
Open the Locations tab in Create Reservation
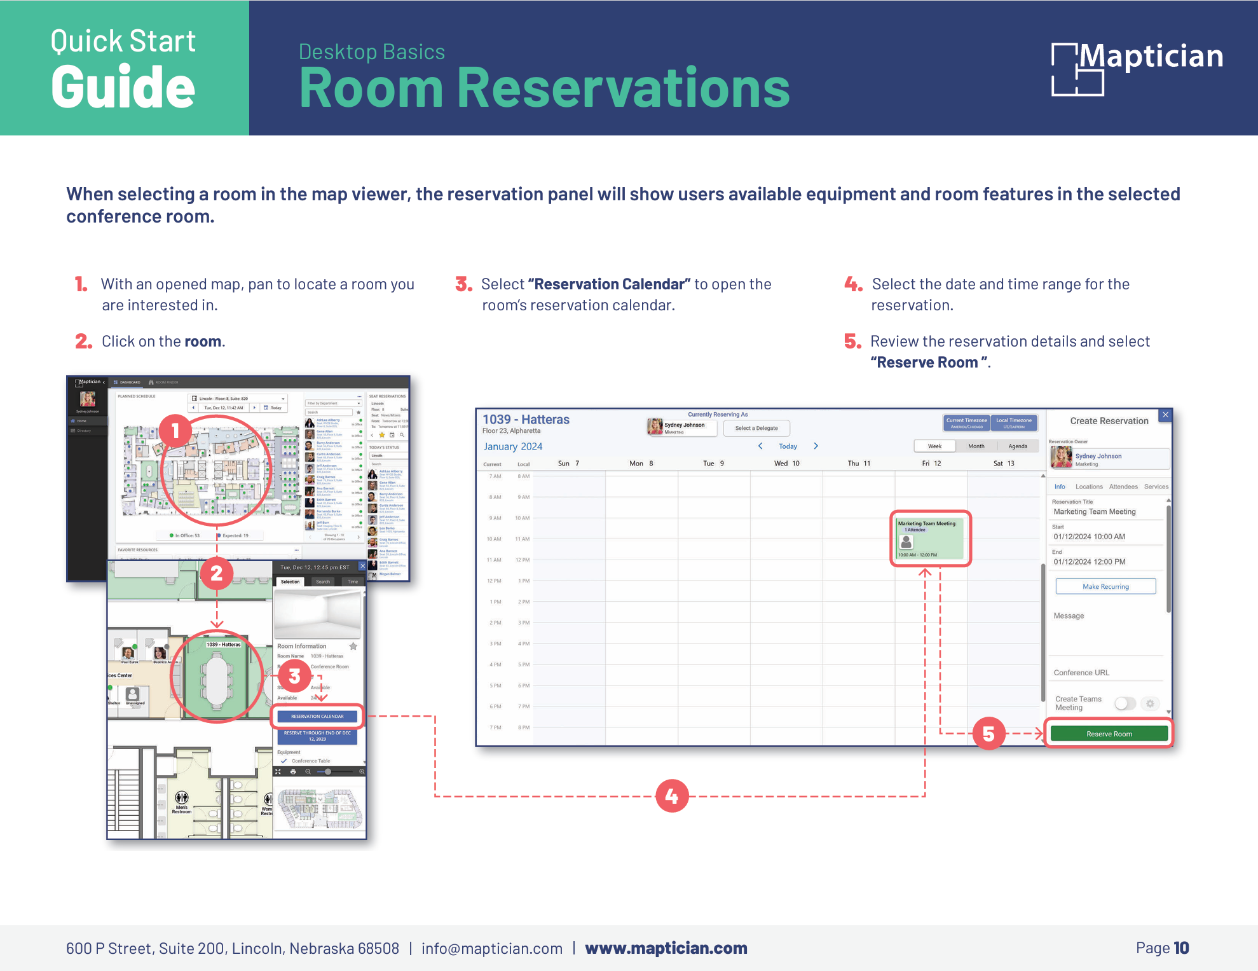click(x=1089, y=486)
